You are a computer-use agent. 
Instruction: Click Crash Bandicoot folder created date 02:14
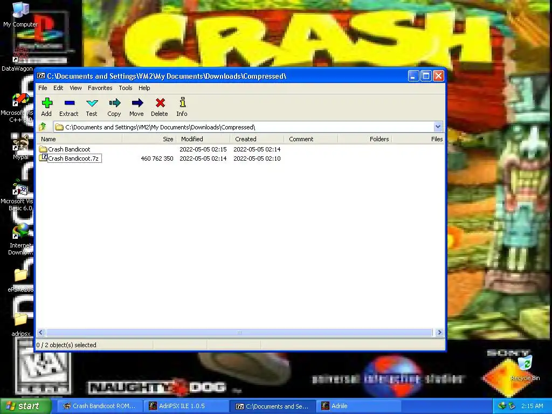[x=257, y=149]
